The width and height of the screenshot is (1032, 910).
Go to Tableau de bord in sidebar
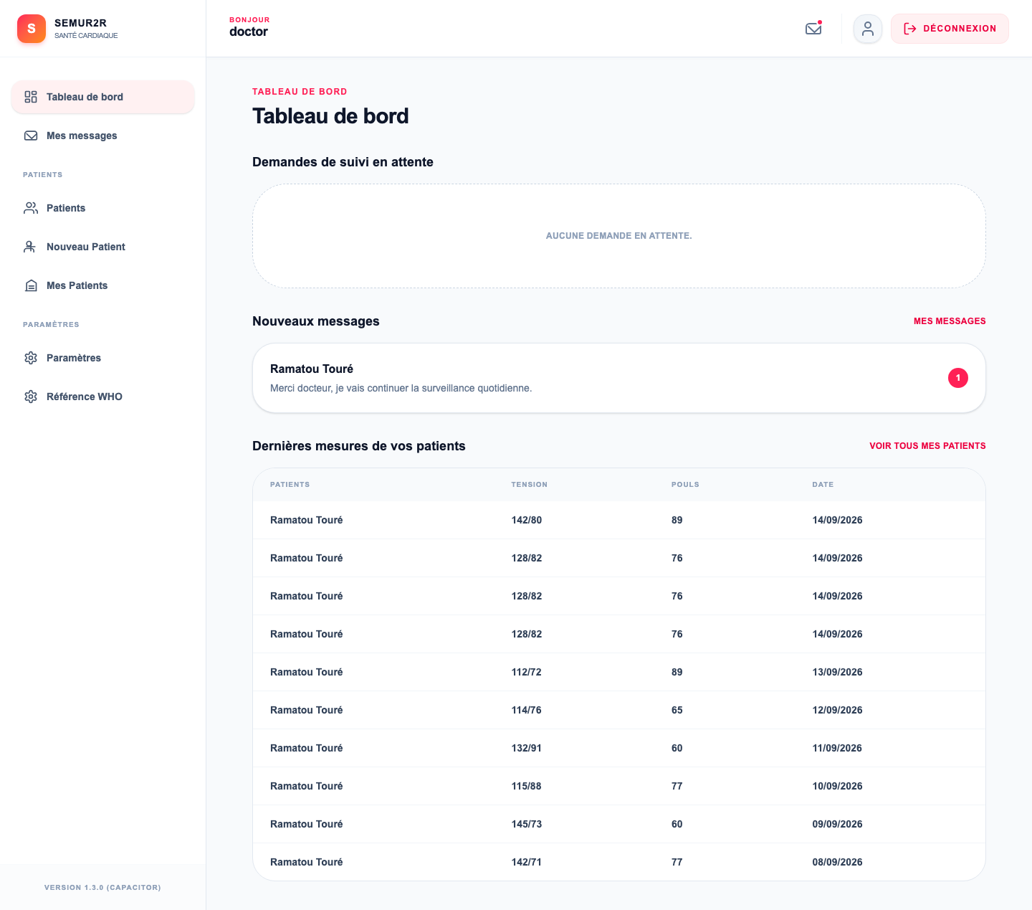(x=102, y=97)
